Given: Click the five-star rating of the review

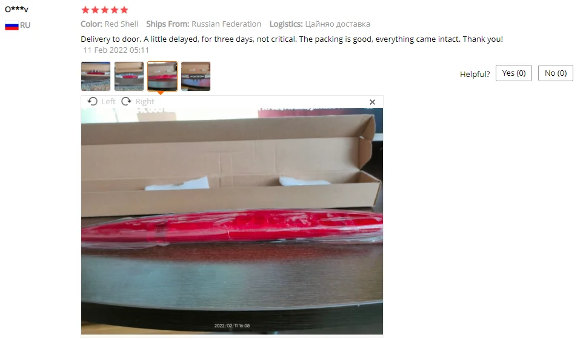Looking at the screenshot, I should point(105,10).
